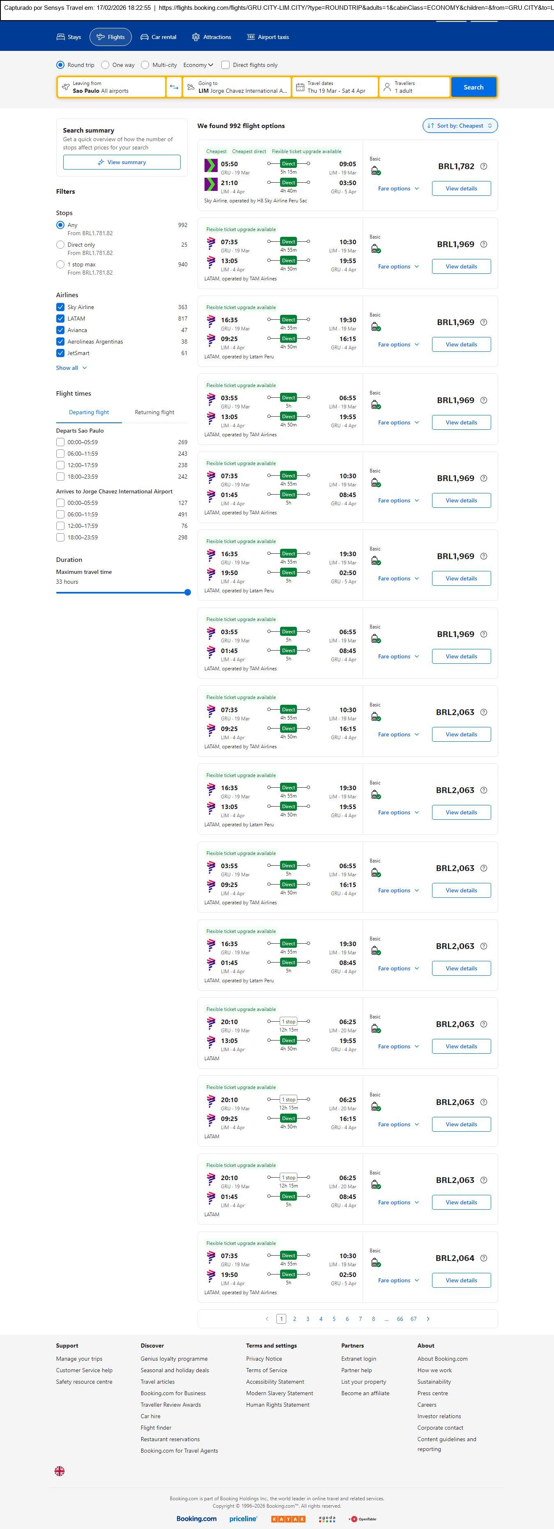Click the swap origin and destination arrows icon
The height and width of the screenshot is (1529, 554).
[174, 87]
